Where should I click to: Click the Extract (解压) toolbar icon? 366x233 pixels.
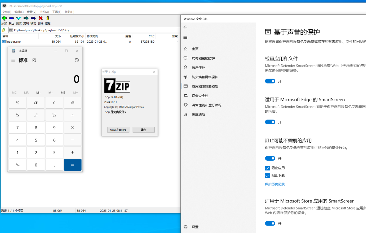click(x=11, y=19)
